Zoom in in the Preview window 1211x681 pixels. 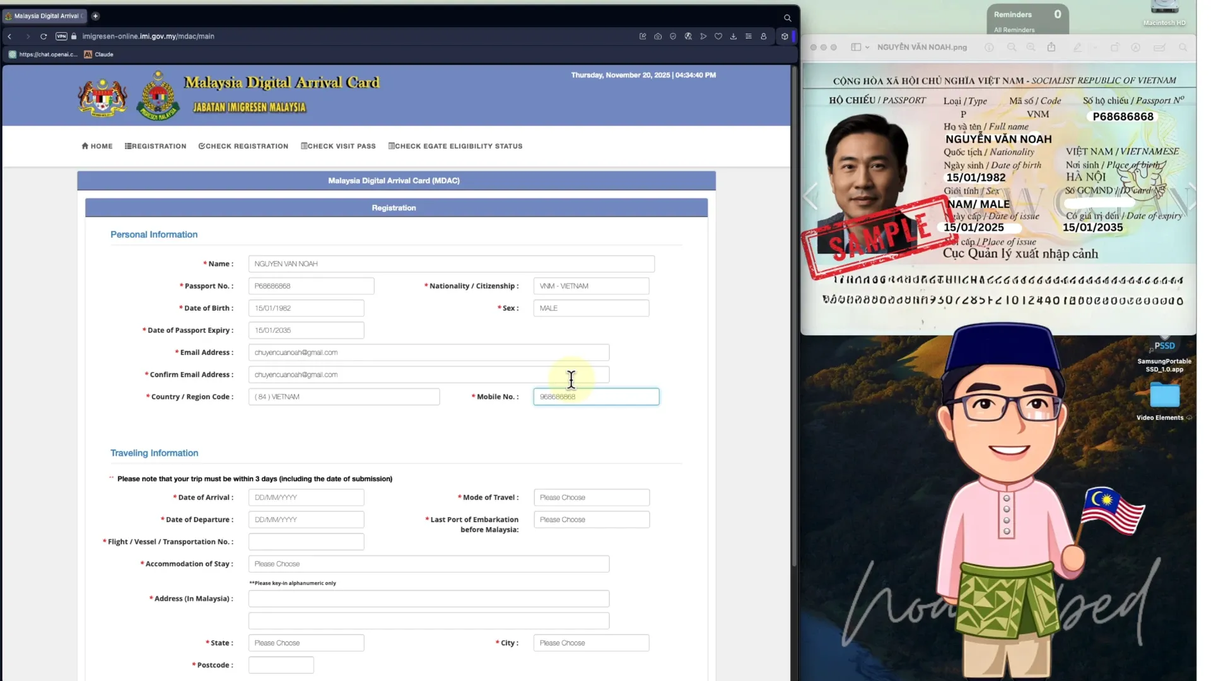coord(1031,47)
